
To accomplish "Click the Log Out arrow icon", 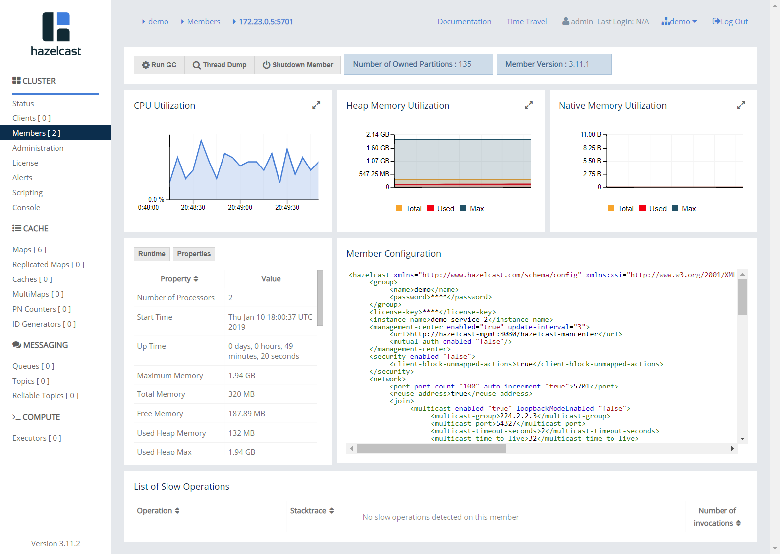I will point(716,21).
